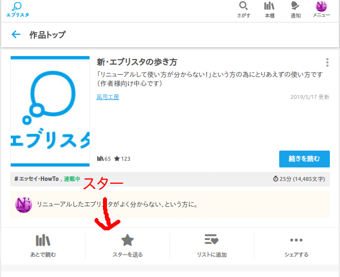Click the title 新·エブリスタの歩き方
The width and height of the screenshot is (340, 277).
137,62
